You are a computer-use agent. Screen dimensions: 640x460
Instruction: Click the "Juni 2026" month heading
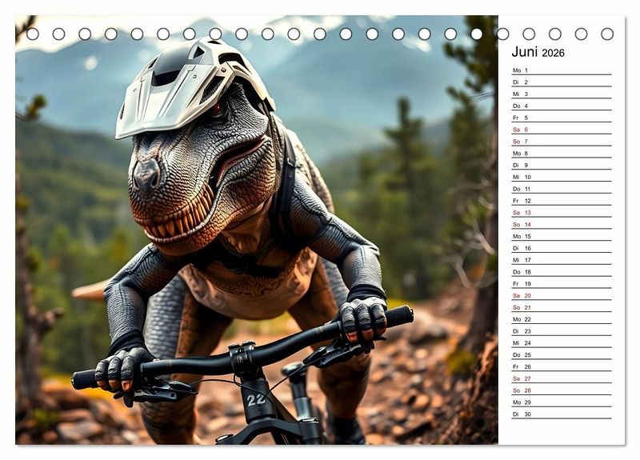pyautogui.click(x=538, y=52)
